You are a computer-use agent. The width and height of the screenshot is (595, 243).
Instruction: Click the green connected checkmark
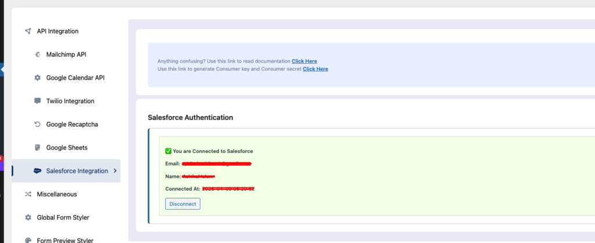coord(169,151)
